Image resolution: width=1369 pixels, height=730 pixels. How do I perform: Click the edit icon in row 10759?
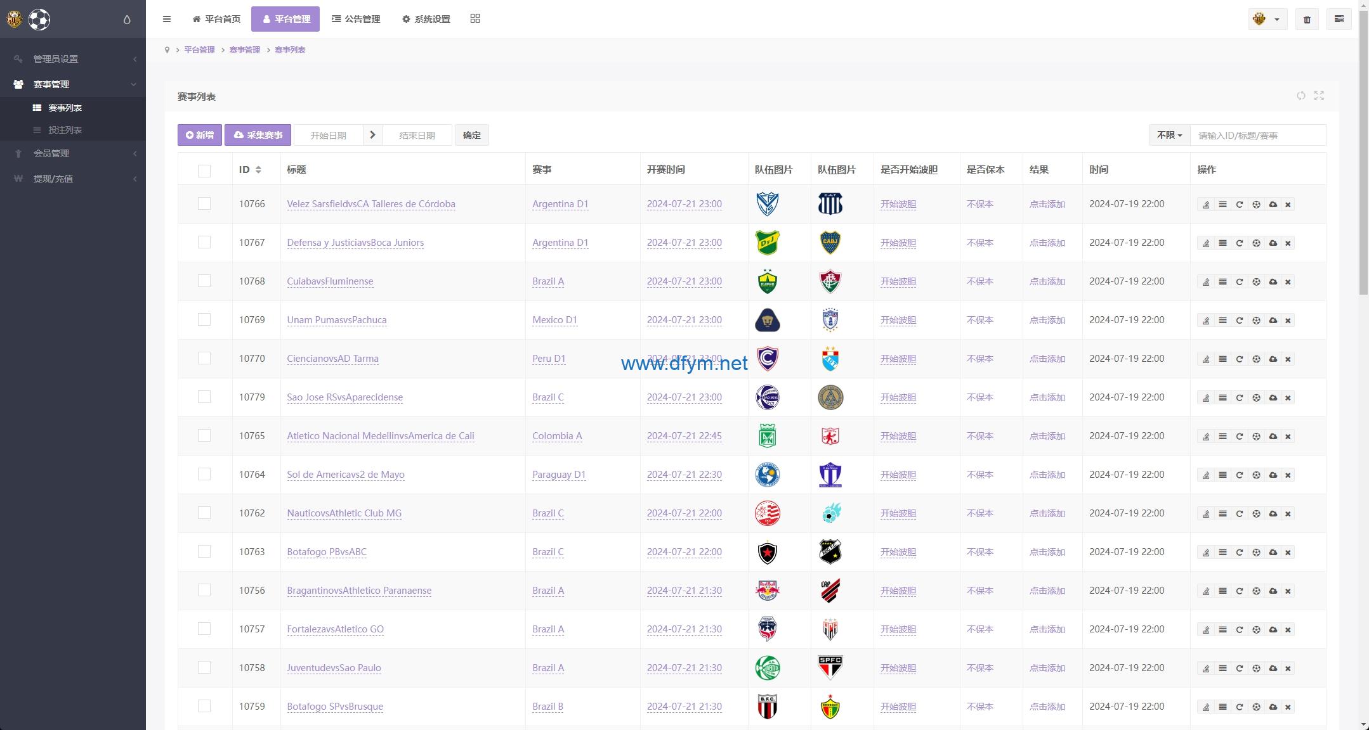[1206, 707]
